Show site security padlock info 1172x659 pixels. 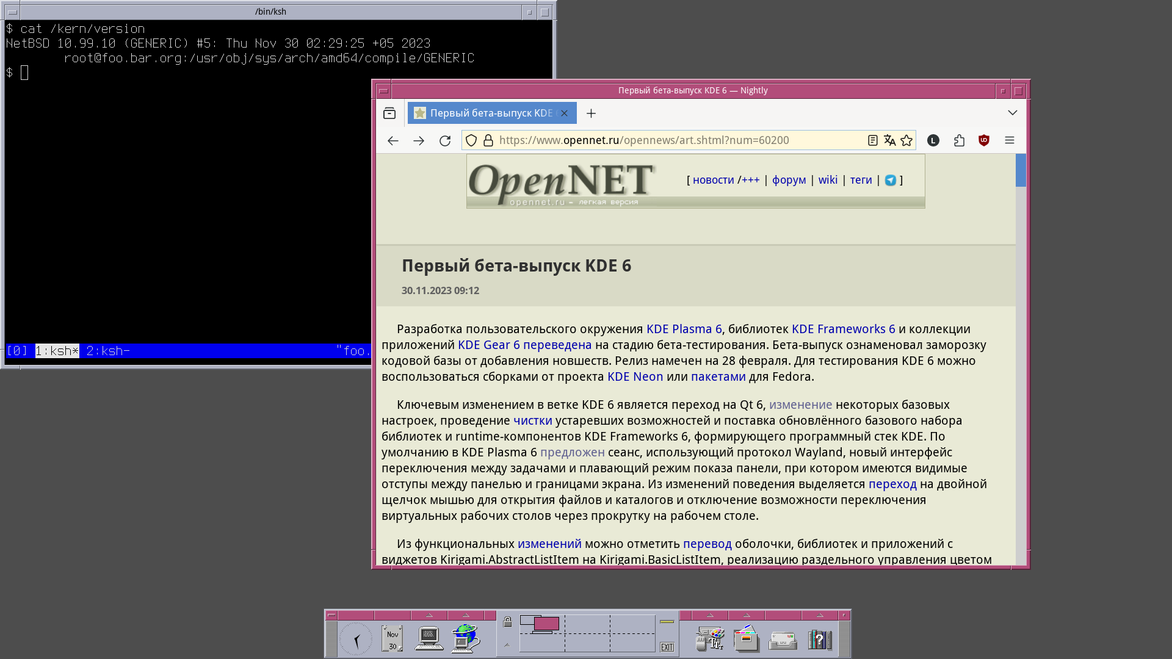[488, 141]
